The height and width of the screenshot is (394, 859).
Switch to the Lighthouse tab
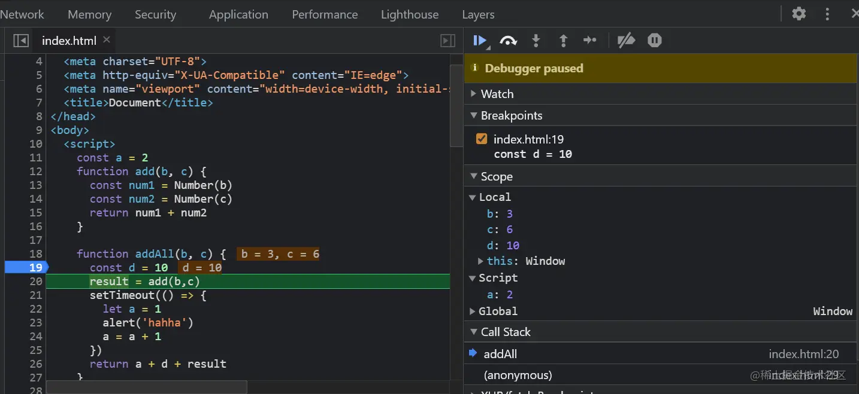click(410, 14)
